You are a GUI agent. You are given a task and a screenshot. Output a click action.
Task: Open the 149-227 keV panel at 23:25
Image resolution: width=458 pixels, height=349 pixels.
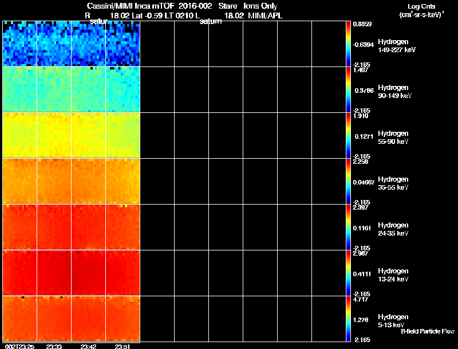tap(19, 44)
